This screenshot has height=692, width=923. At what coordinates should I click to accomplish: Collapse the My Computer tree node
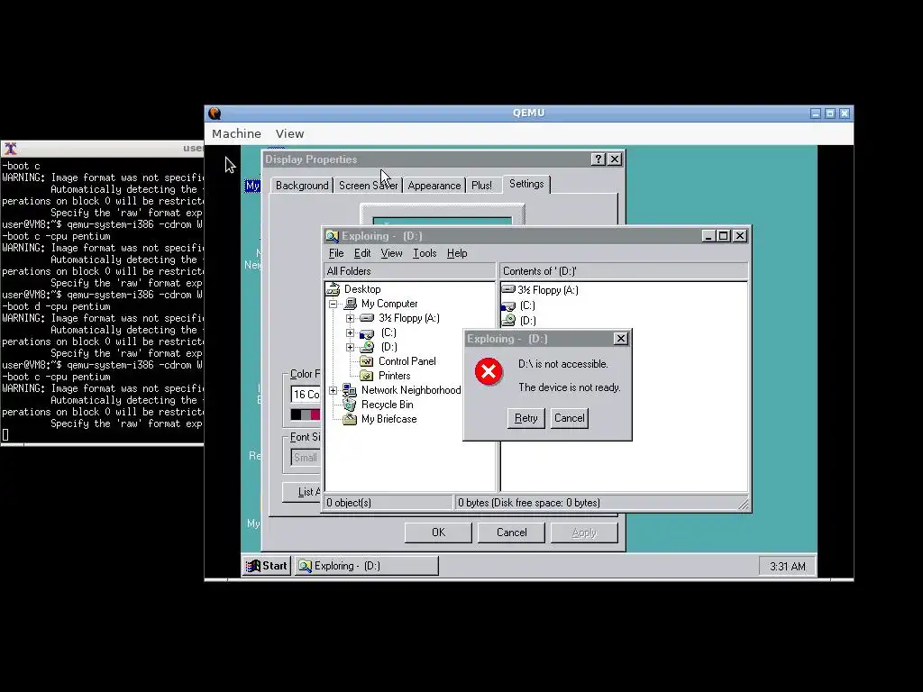click(334, 305)
